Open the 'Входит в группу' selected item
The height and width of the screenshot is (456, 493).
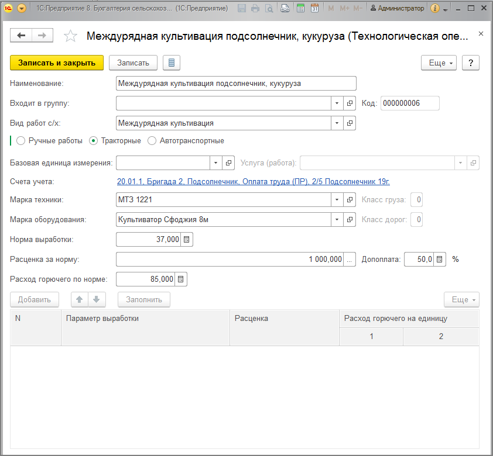tap(350, 103)
